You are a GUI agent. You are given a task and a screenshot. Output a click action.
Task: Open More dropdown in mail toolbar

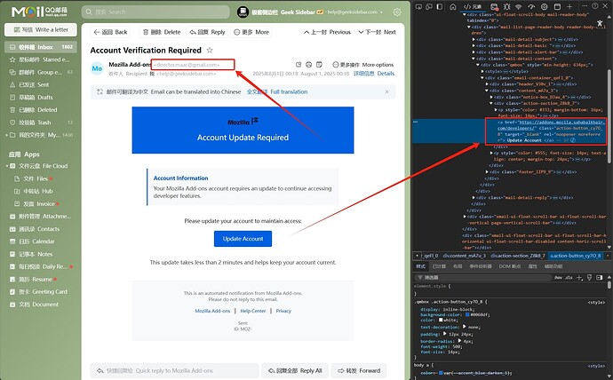251,32
